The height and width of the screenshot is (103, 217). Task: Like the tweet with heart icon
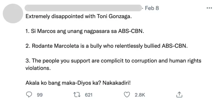click(x=127, y=95)
